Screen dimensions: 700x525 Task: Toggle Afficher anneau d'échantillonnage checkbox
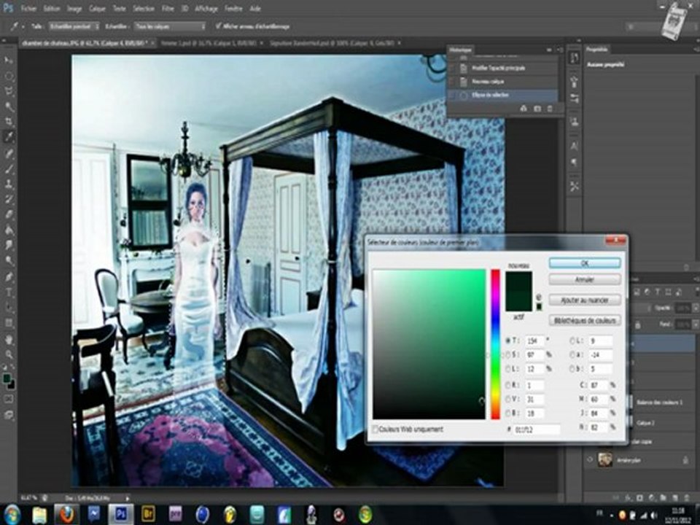[218, 26]
